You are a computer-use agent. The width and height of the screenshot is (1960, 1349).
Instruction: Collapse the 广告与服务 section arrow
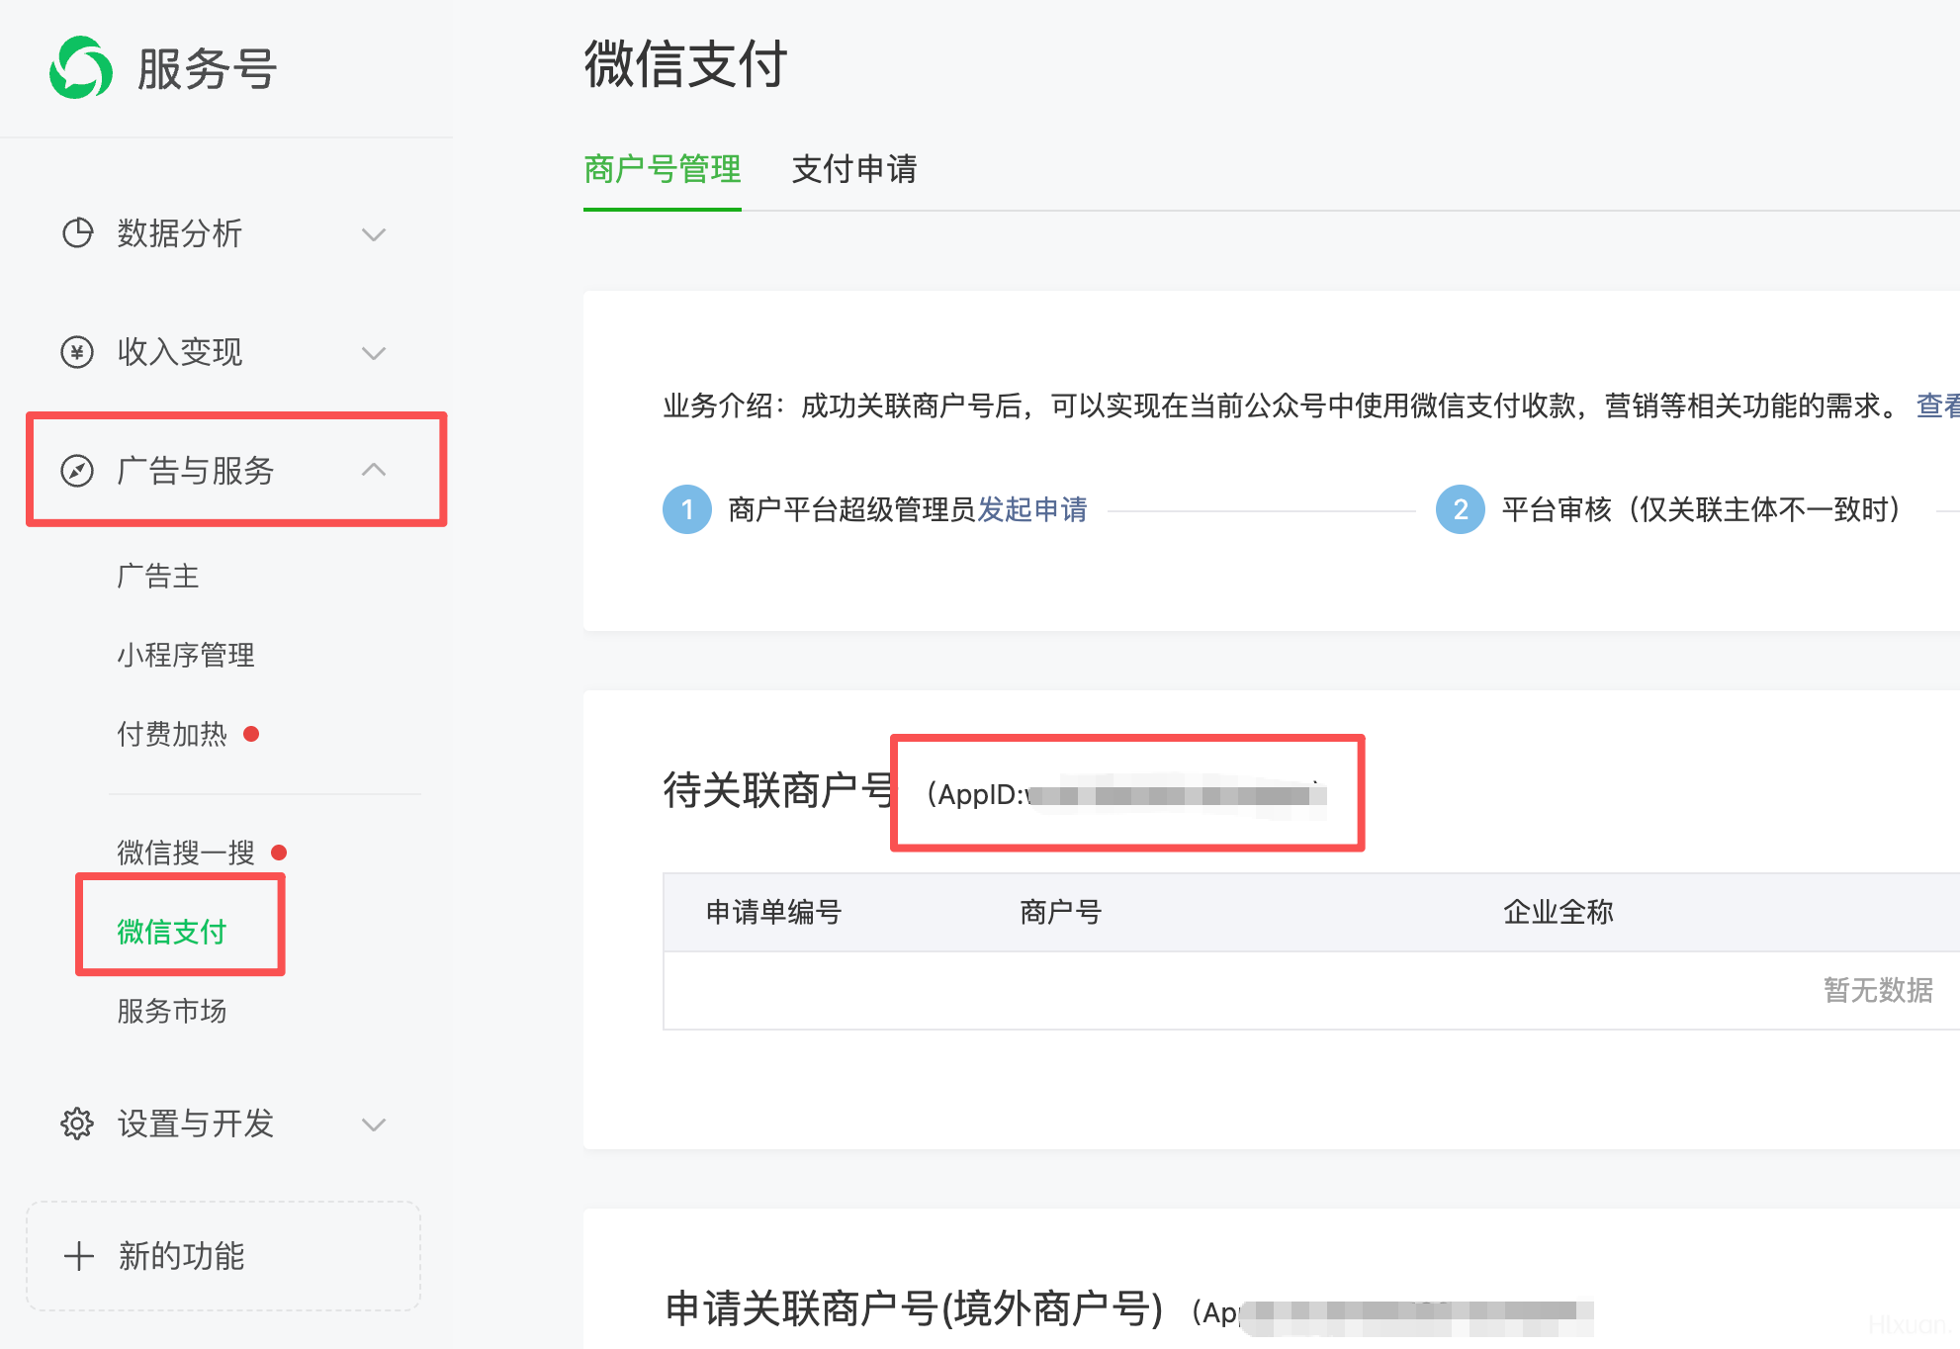point(373,470)
